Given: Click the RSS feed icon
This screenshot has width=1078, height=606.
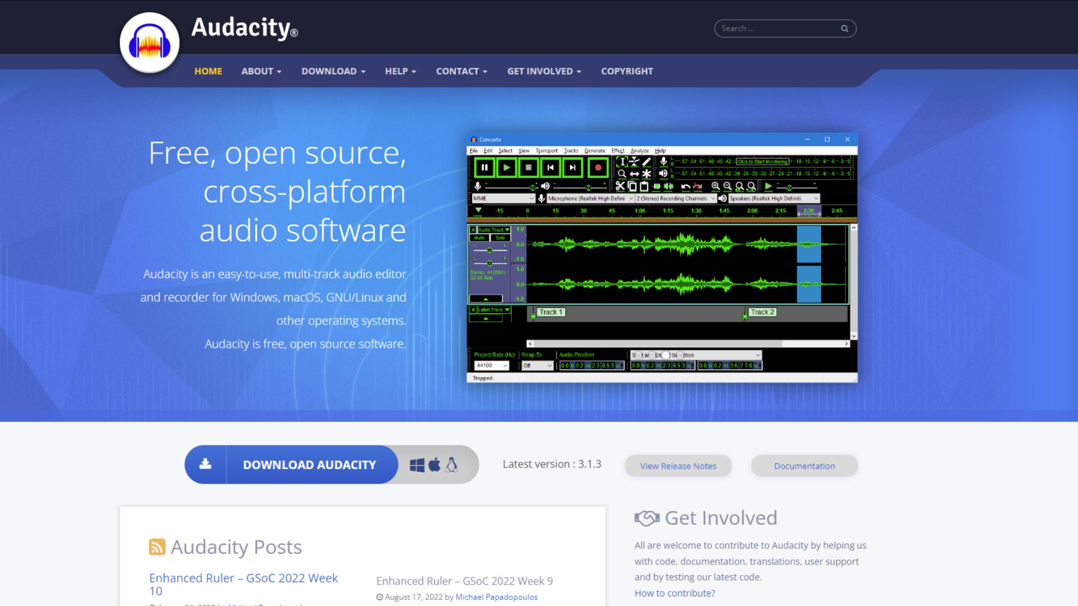Looking at the screenshot, I should point(157,547).
